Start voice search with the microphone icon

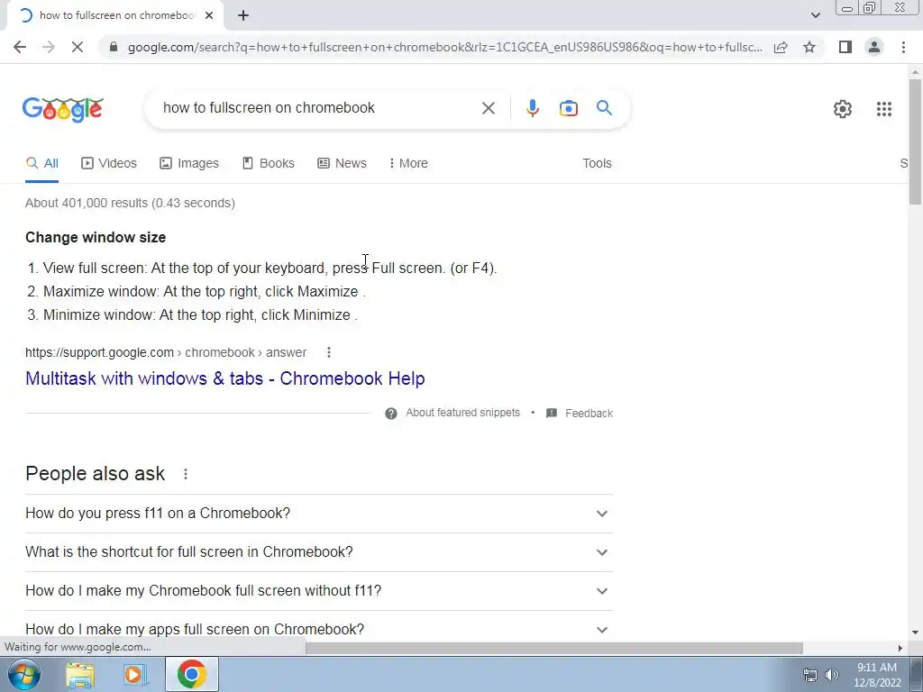point(532,108)
